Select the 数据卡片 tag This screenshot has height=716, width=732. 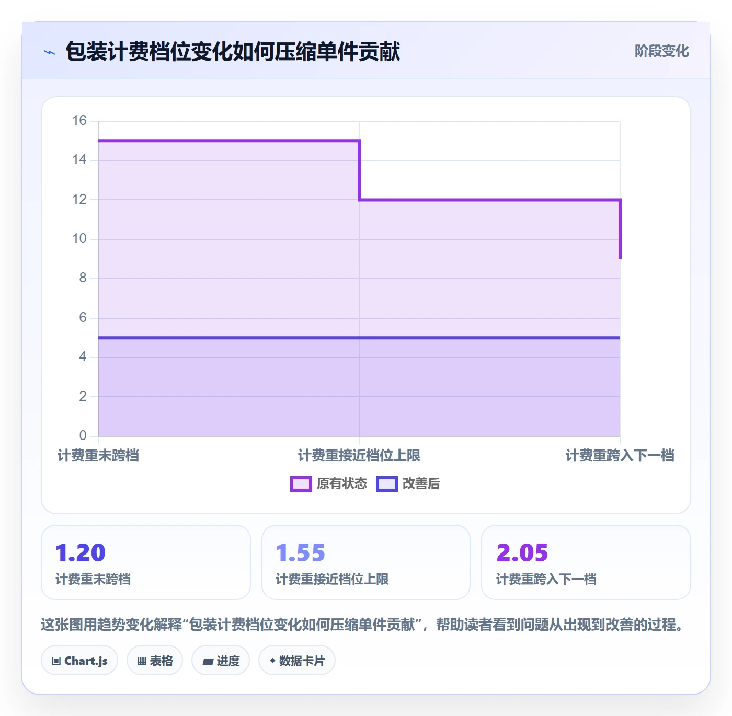[297, 661]
